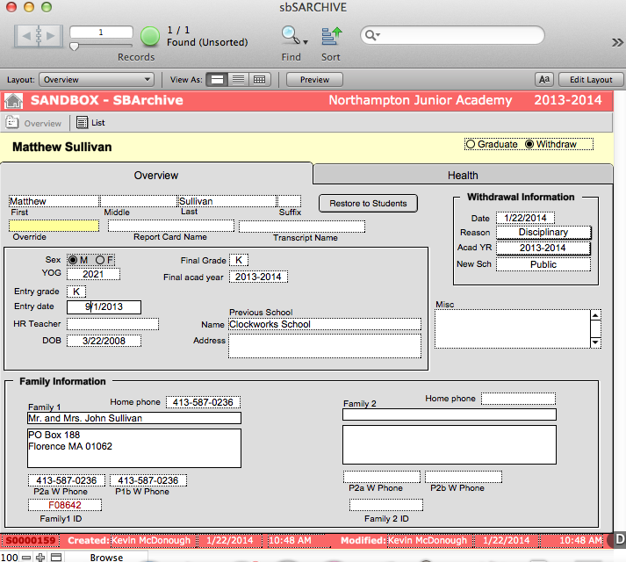Click Restore to Students button
The image size is (626, 562).
[368, 204]
